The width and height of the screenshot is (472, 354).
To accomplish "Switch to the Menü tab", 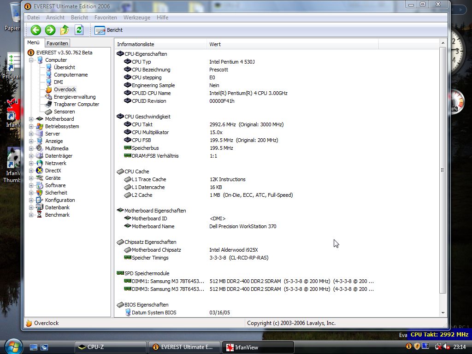I will tap(33, 43).
